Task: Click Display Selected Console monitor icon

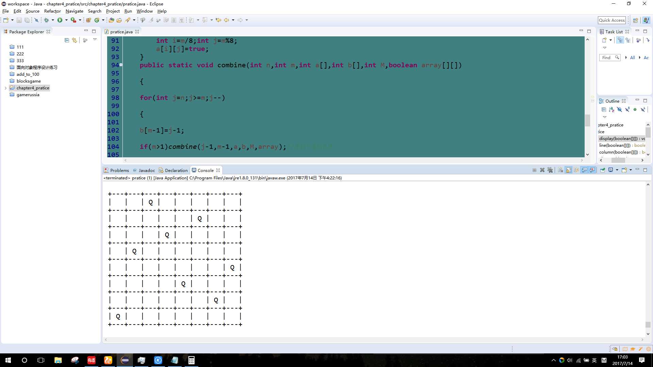Action: pyautogui.click(x=611, y=170)
